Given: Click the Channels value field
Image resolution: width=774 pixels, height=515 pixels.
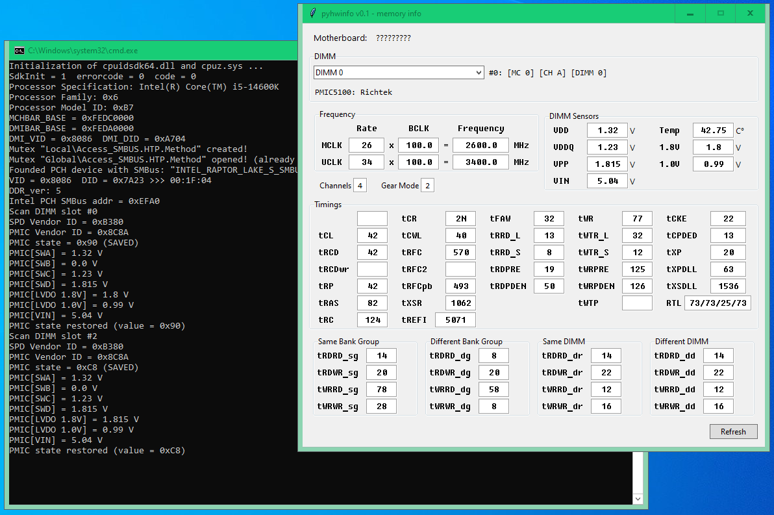Looking at the screenshot, I should click(360, 186).
